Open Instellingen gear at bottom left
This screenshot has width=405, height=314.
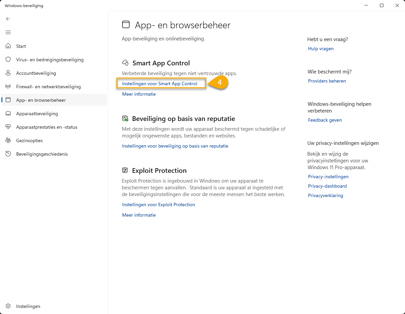coord(8,306)
